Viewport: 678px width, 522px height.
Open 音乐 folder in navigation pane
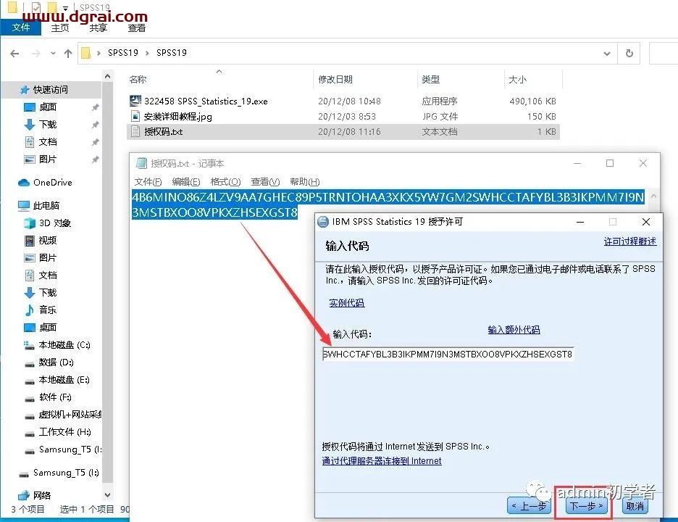click(x=48, y=310)
